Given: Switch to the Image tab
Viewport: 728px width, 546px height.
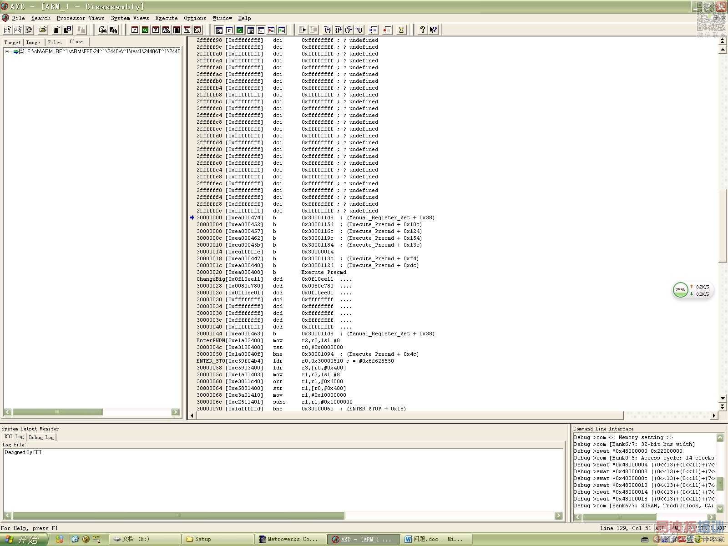Looking at the screenshot, I should [33, 42].
